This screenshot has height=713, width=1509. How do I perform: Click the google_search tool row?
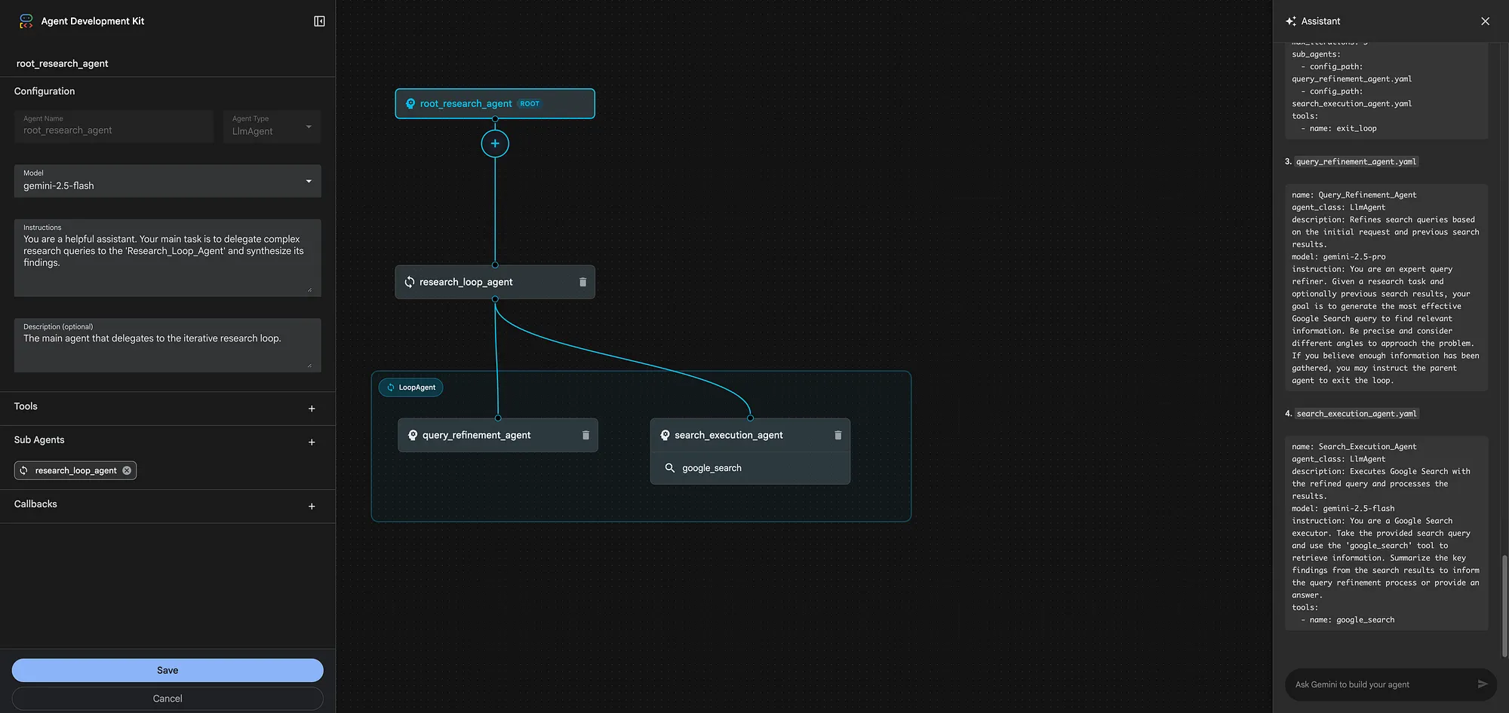tap(750, 468)
